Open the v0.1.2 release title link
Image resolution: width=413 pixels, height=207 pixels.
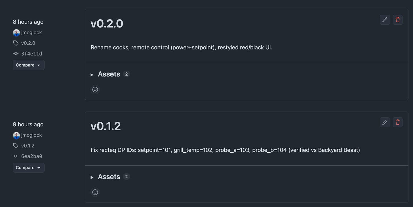point(106,126)
